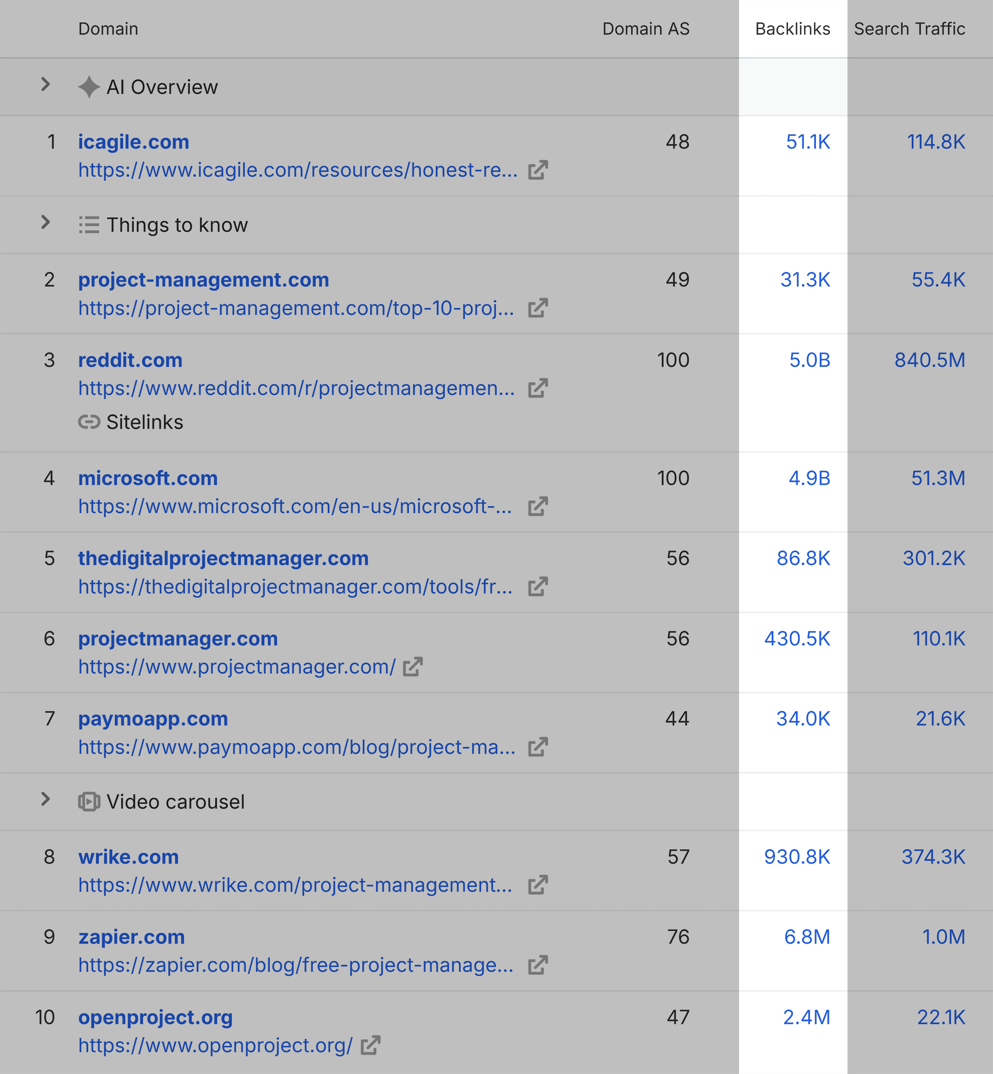Click the 5.0B backlinks value
Image resolution: width=993 pixels, height=1074 pixels.
click(x=810, y=360)
